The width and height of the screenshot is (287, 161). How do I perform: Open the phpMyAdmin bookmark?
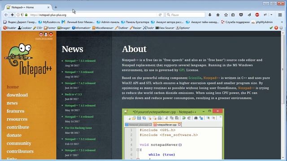coord(262,22)
